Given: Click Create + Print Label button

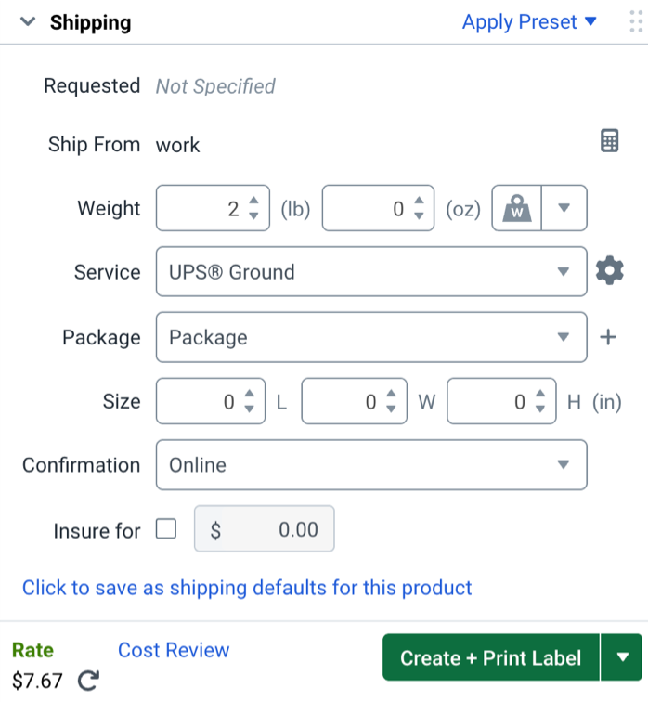Looking at the screenshot, I should 491,657.
